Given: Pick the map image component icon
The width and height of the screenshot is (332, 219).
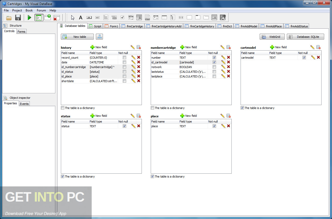Looking at the screenshot, I should click(x=223, y=17).
